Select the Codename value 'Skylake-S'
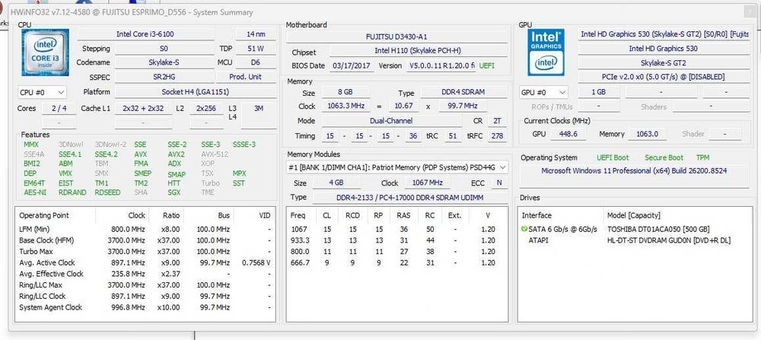 163,62
